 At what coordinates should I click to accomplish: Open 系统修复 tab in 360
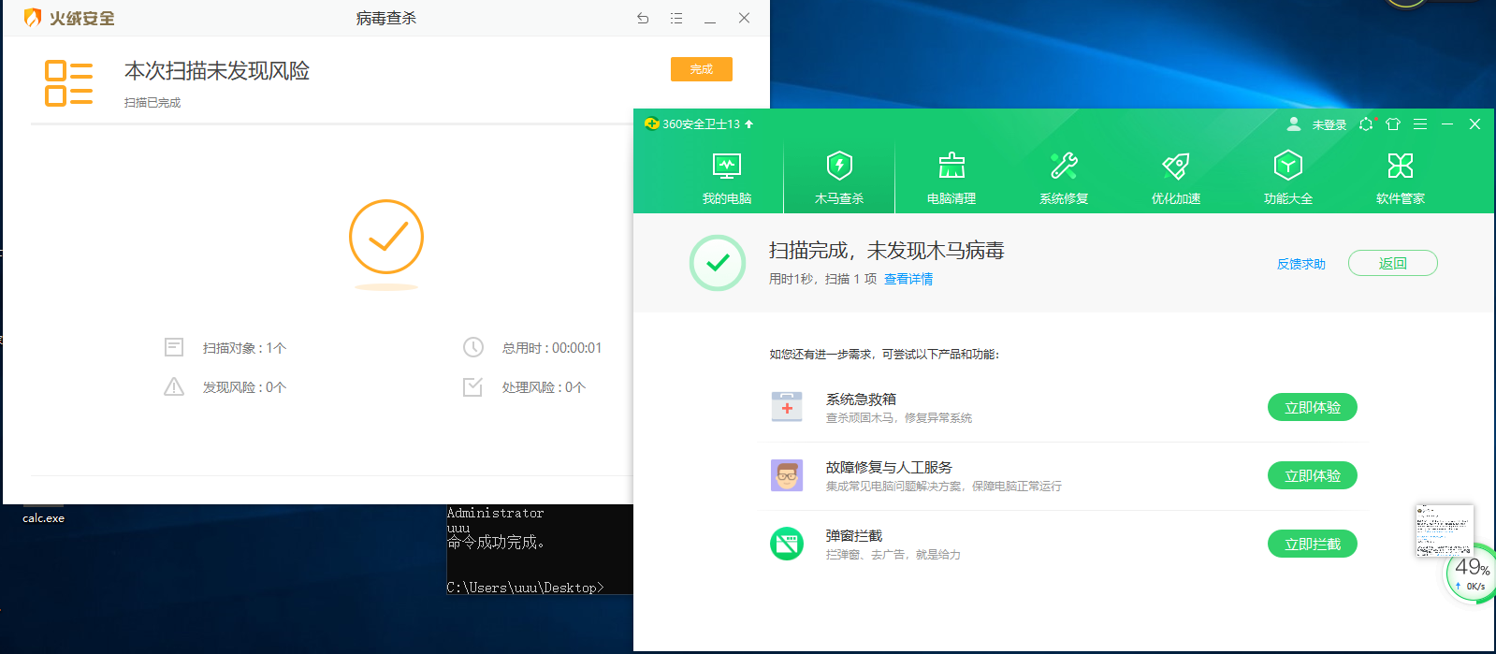click(1064, 178)
